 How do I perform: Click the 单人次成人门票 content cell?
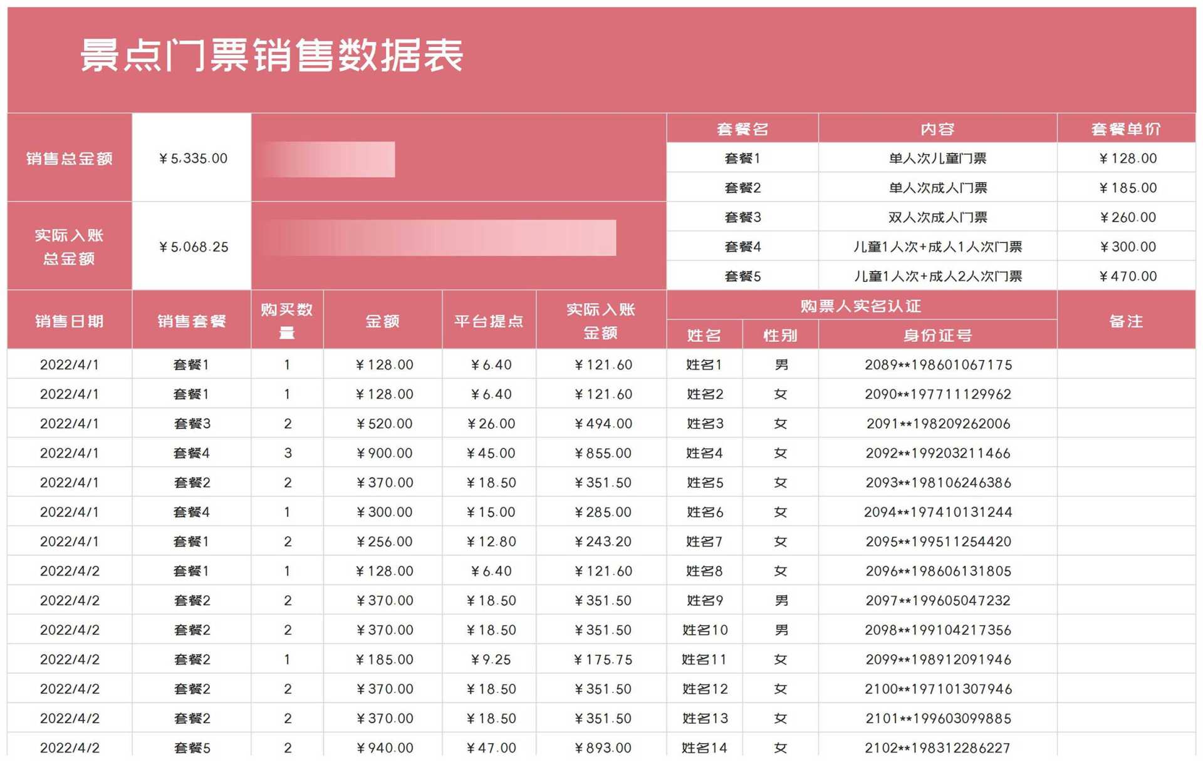point(938,187)
